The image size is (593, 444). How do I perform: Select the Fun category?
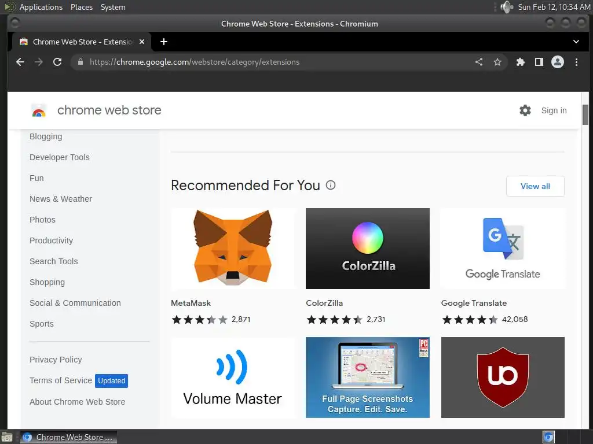36,178
